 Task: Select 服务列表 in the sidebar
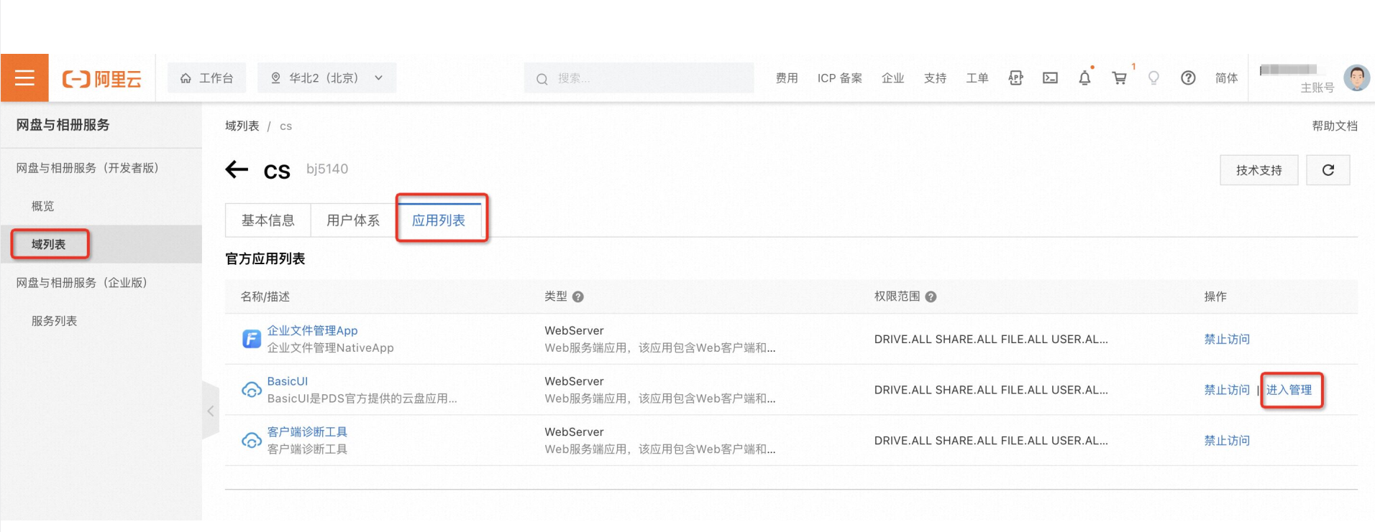click(54, 321)
